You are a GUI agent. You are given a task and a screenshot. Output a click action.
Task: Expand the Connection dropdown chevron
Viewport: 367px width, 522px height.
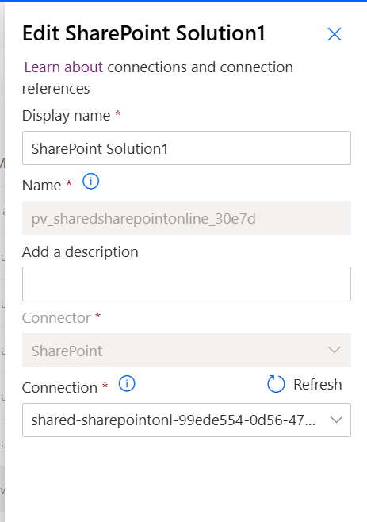pyautogui.click(x=336, y=420)
